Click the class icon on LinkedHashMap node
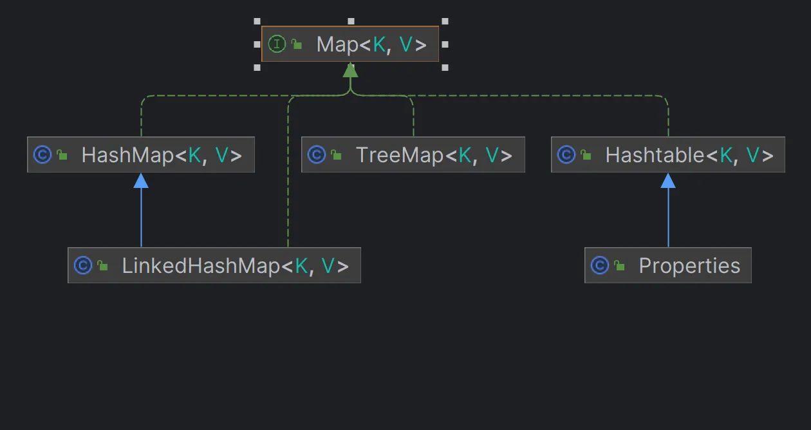The width and height of the screenshot is (811, 430). [83, 265]
